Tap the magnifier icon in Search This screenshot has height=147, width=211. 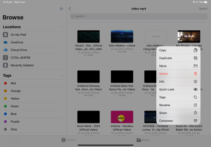(73, 16)
